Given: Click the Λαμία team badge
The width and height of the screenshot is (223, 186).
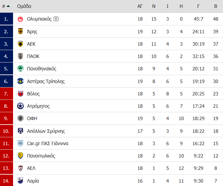Looking at the screenshot, I should 20,181.
